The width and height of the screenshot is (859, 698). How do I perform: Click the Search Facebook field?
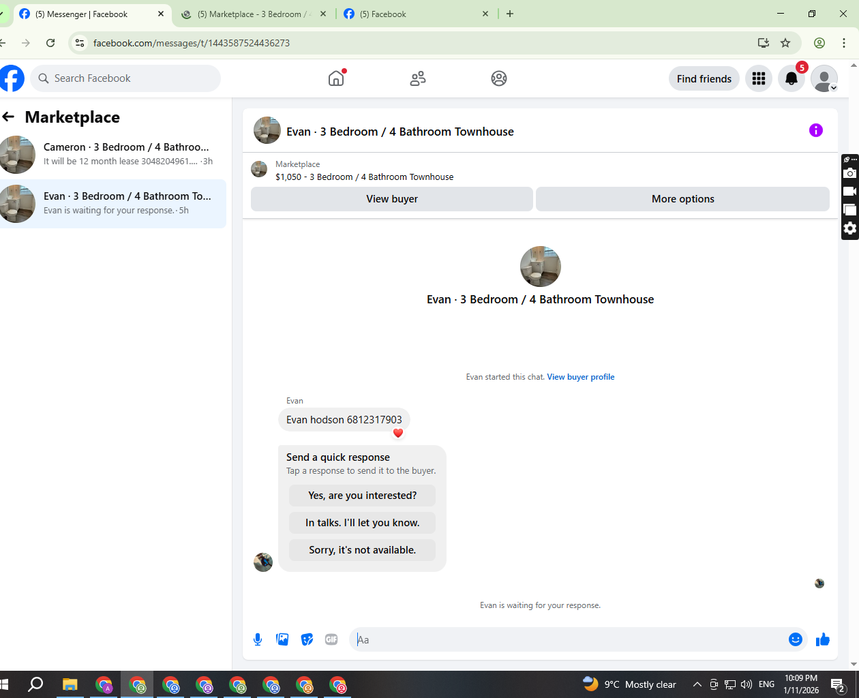pyautogui.click(x=125, y=78)
